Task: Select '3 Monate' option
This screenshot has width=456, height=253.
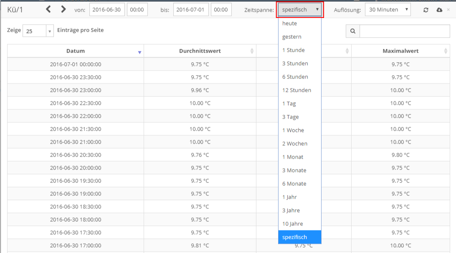Action: (300, 170)
